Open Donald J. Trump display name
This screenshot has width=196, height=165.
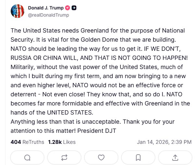coord(45,8)
